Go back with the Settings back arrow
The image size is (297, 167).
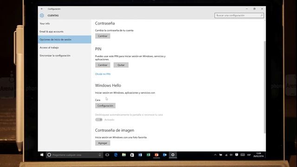point(42,9)
